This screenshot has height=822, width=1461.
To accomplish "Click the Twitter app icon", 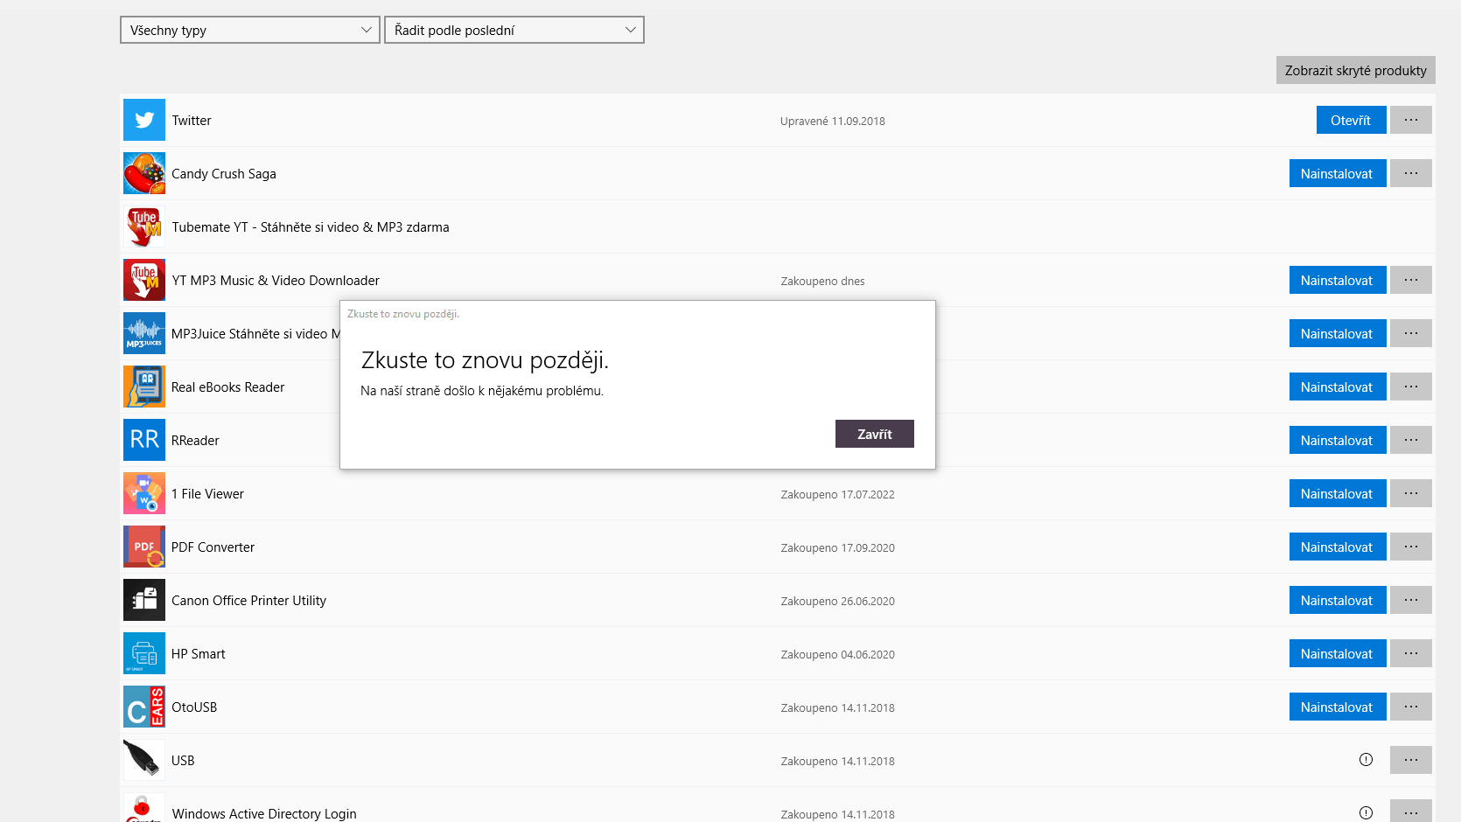I will pos(144,120).
